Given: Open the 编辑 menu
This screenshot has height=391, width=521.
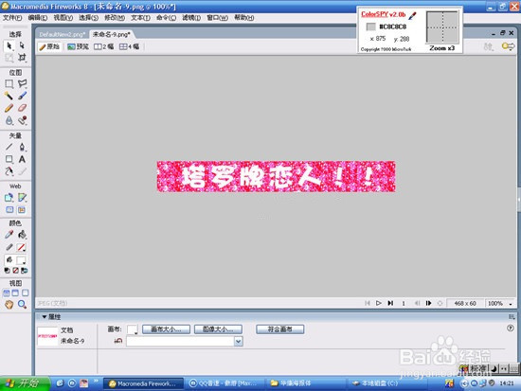Looking at the screenshot, I should [x=38, y=18].
